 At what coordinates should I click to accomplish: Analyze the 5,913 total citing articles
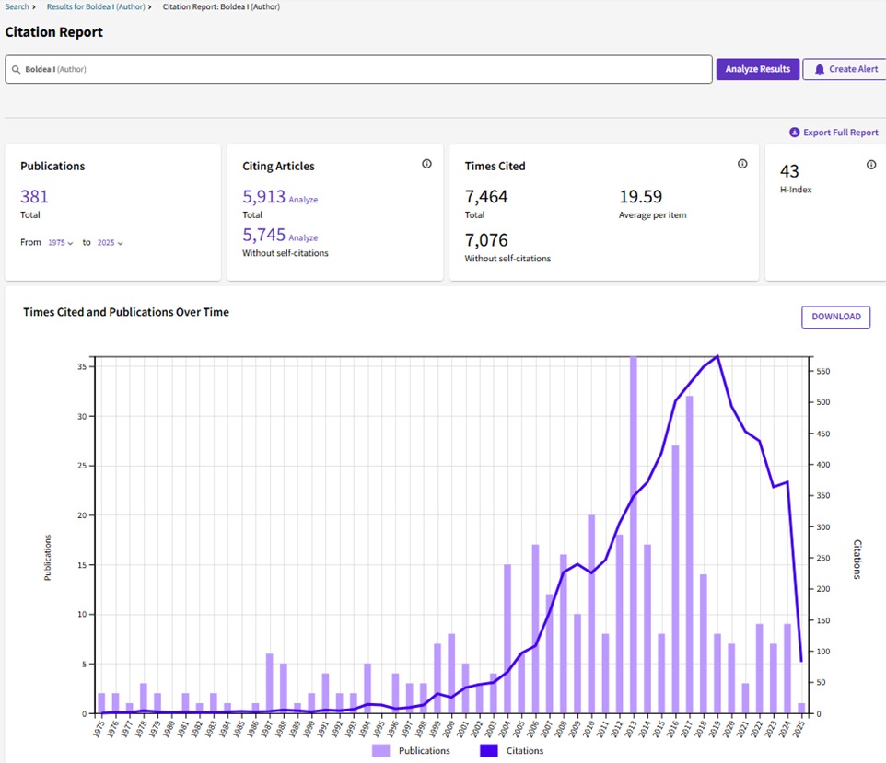click(x=303, y=200)
